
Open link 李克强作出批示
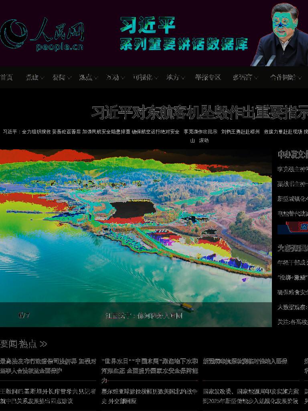pos(201,132)
